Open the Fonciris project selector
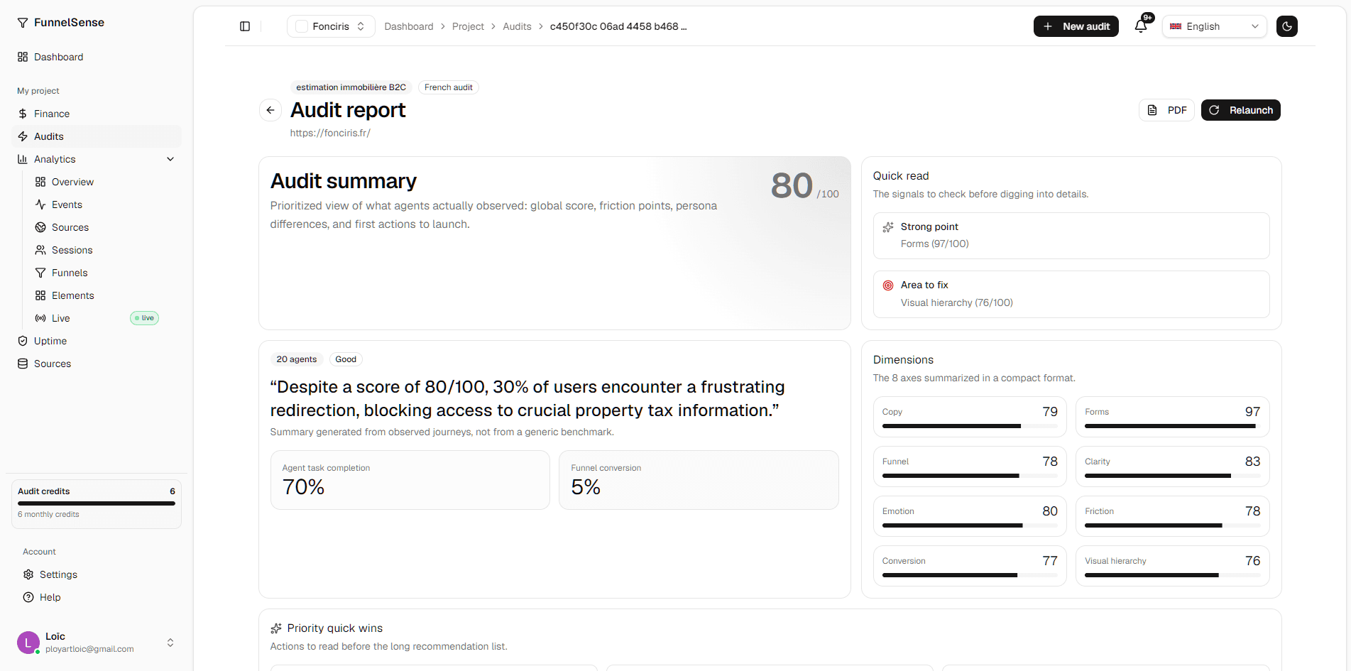The image size is (1351, 671). (x=331, y=26)
